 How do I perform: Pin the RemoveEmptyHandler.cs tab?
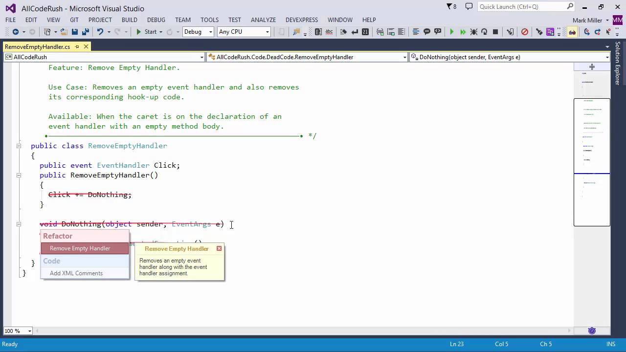[x=77, y=47]
